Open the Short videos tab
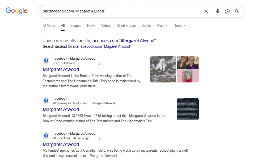Image resolution: width=266 pixels, height=167 pixels. (x=126, y=25)
